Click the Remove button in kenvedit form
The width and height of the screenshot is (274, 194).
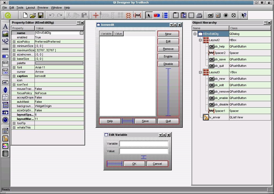coord(168,49)
